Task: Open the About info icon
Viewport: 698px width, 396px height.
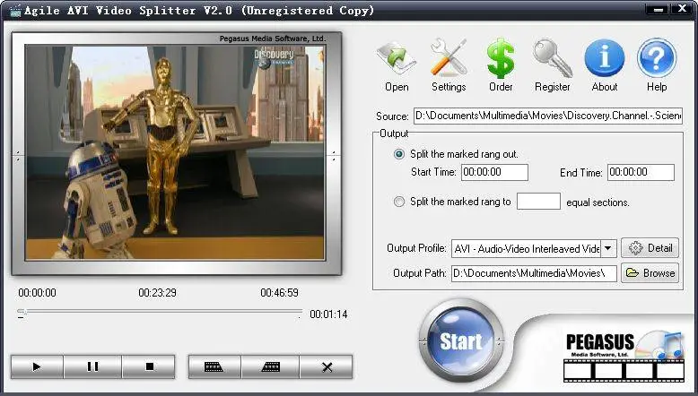Action: click(x=605, y=66)
